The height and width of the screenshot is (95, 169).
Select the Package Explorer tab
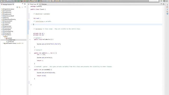[7, 4]
